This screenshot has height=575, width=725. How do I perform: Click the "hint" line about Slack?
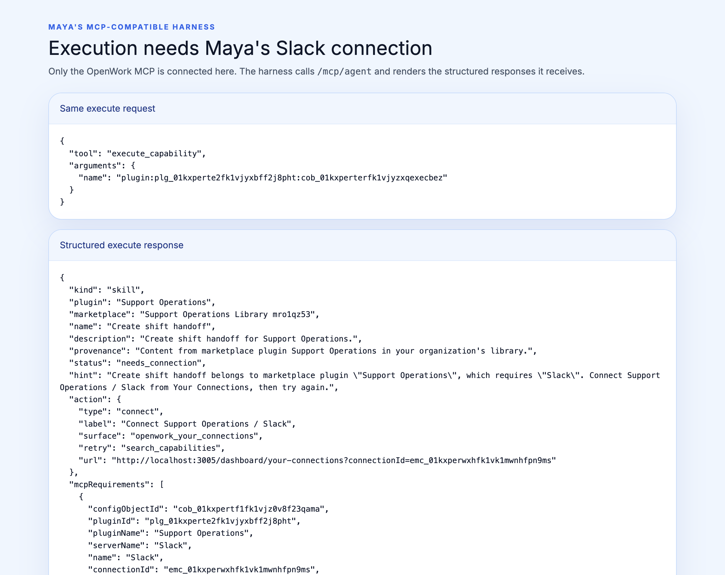(360, 381)
